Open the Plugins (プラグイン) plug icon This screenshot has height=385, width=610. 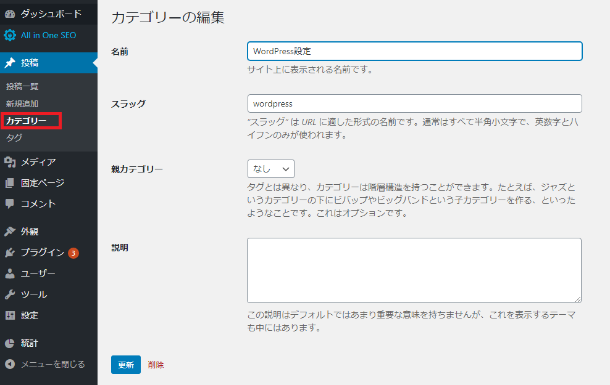pyautogui.click(x=10, y=253)
